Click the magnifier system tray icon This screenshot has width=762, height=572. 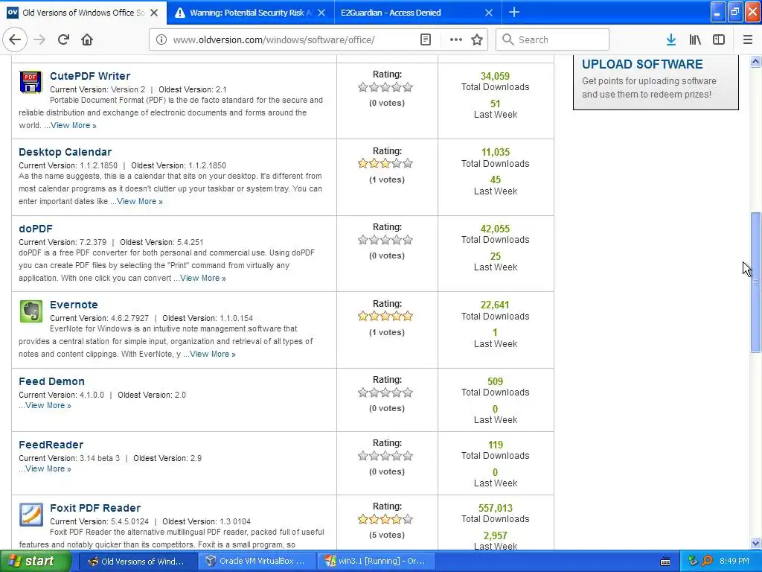(x=707, y=561)
